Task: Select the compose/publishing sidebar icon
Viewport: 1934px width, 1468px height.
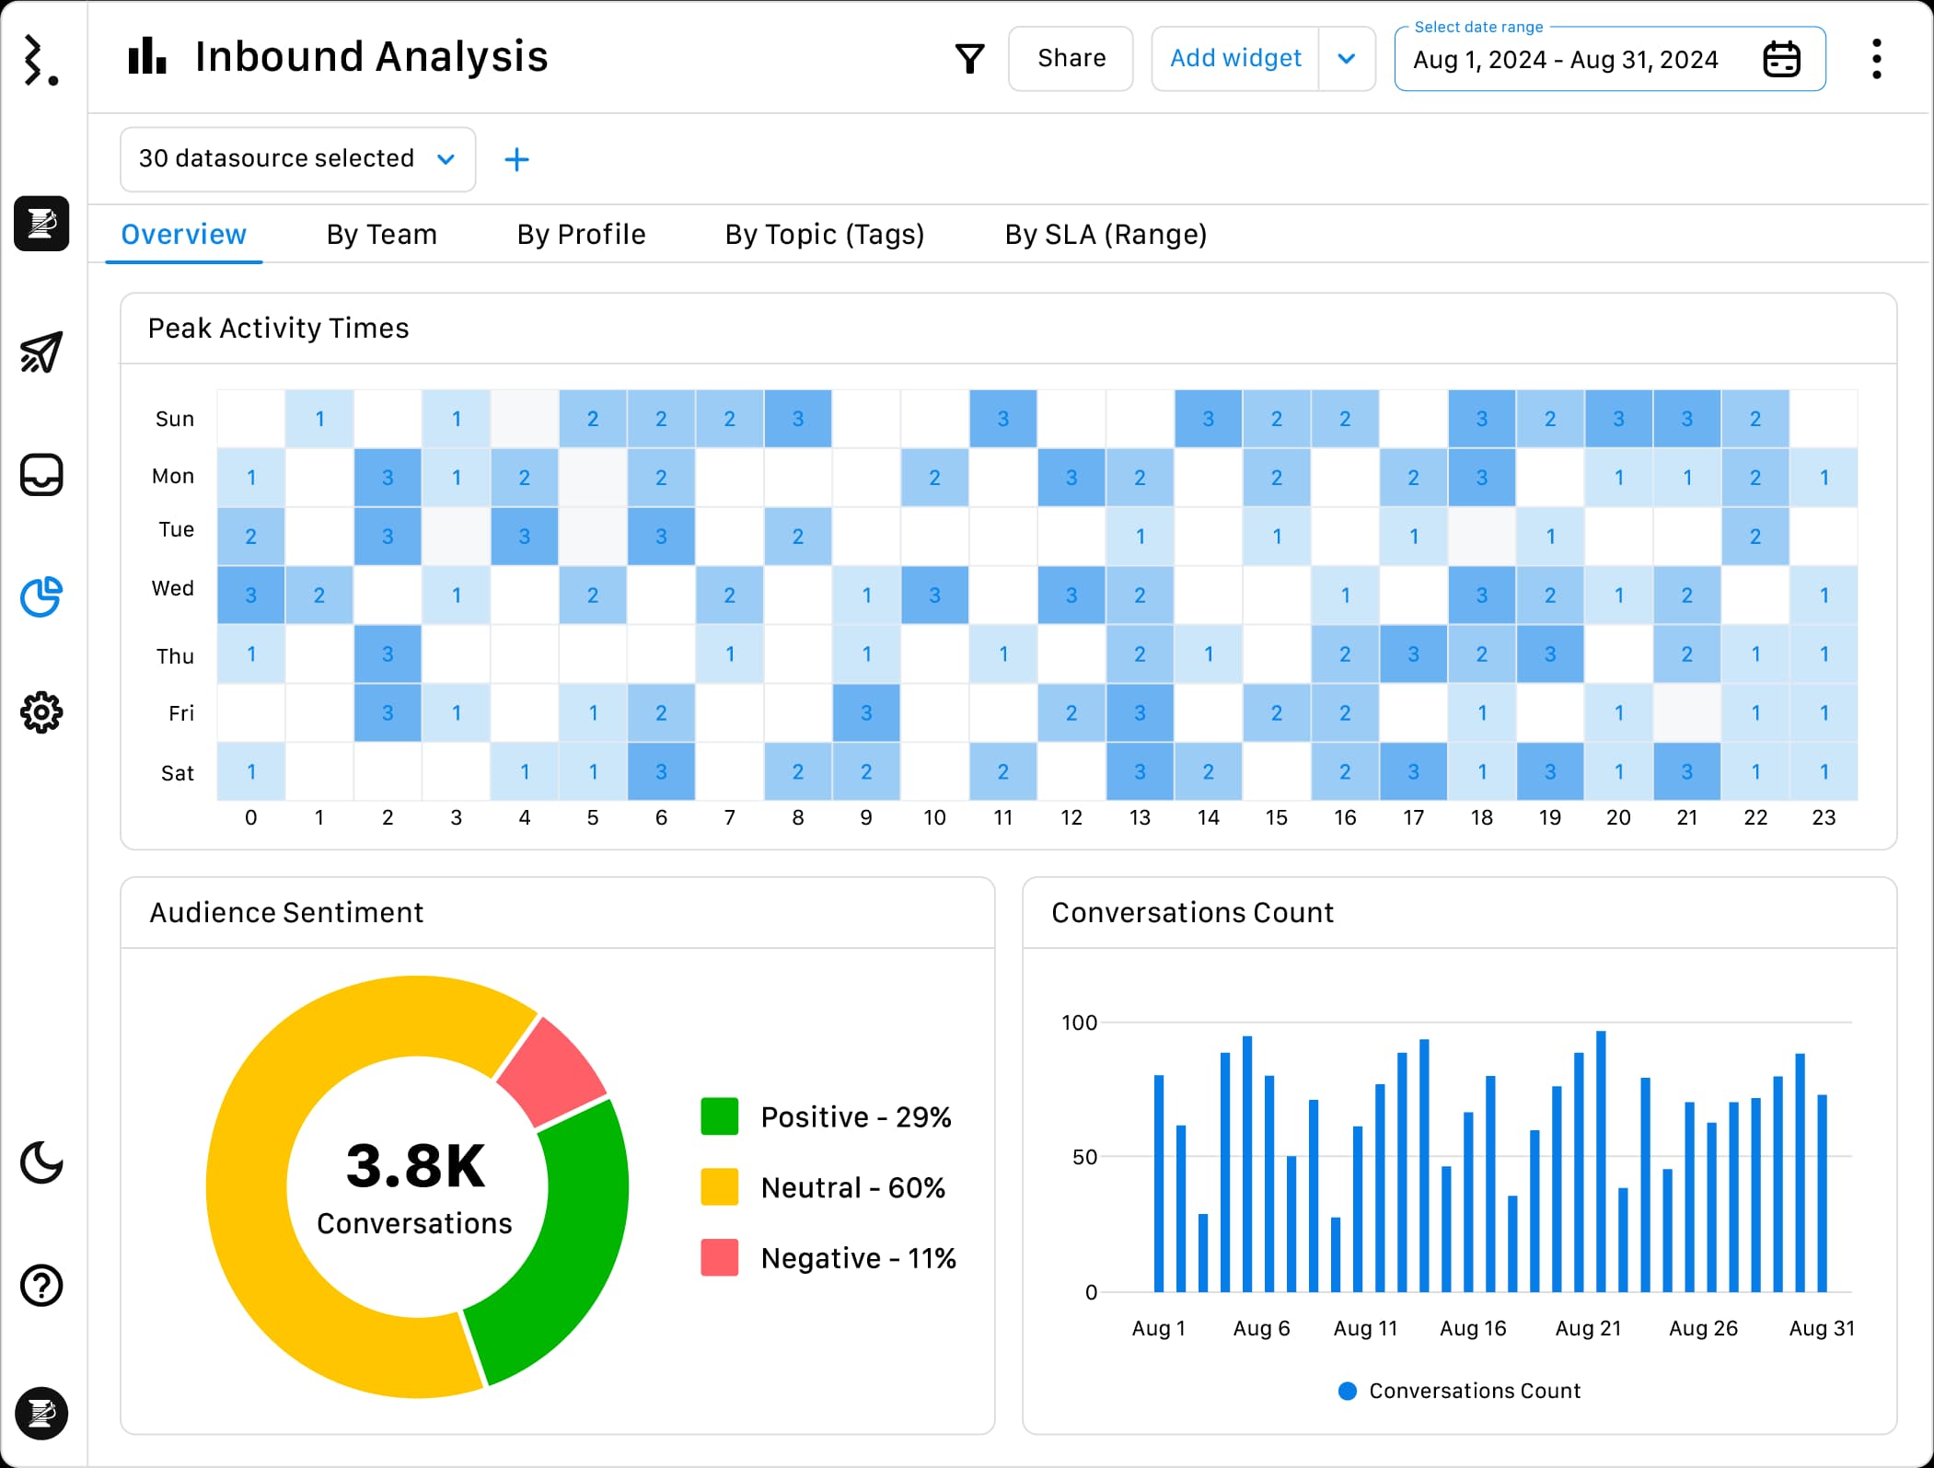Action: tap(41, 225)
